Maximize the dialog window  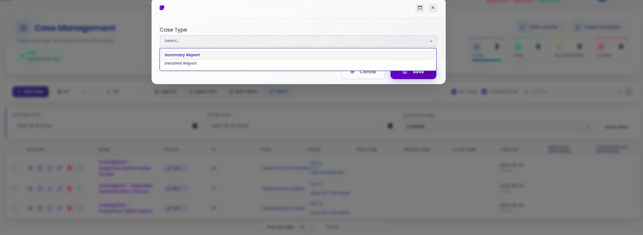(420, 8)
